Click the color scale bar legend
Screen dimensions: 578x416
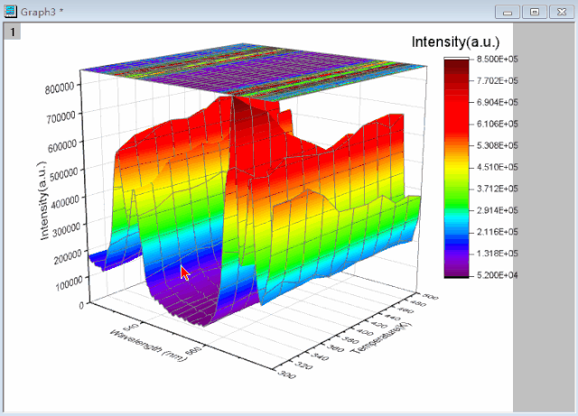click(x=456, y=167)
